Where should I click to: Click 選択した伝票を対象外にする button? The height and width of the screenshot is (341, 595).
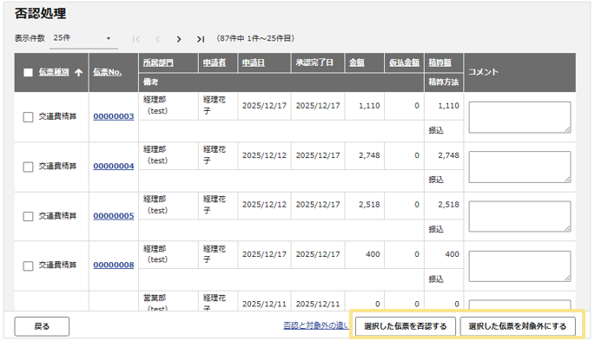518,326
